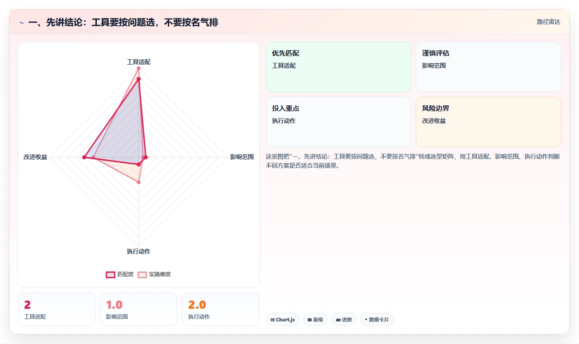Viewport: 579px width, 344px height.
Task: Click the header title 一、先讲结论
Action: point(123,22)
